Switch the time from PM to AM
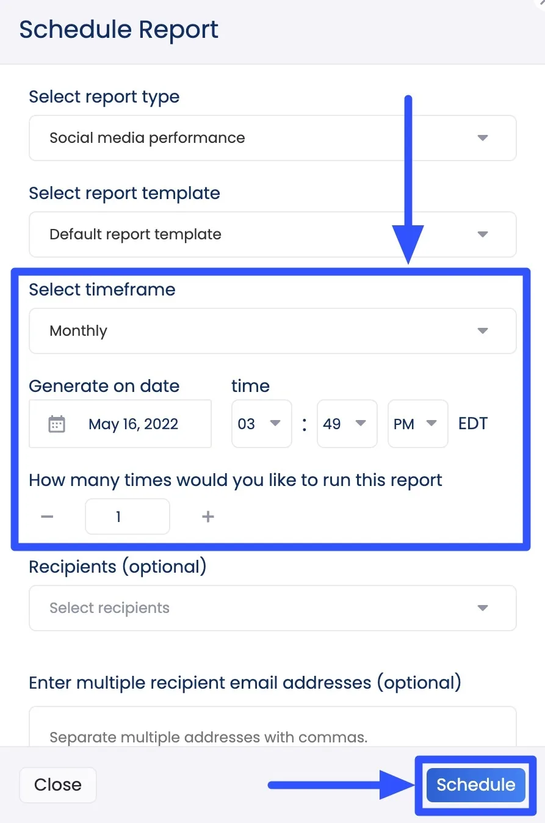This screenshot has width=545, height=823. pyautogui.click(x=417, y=424)
